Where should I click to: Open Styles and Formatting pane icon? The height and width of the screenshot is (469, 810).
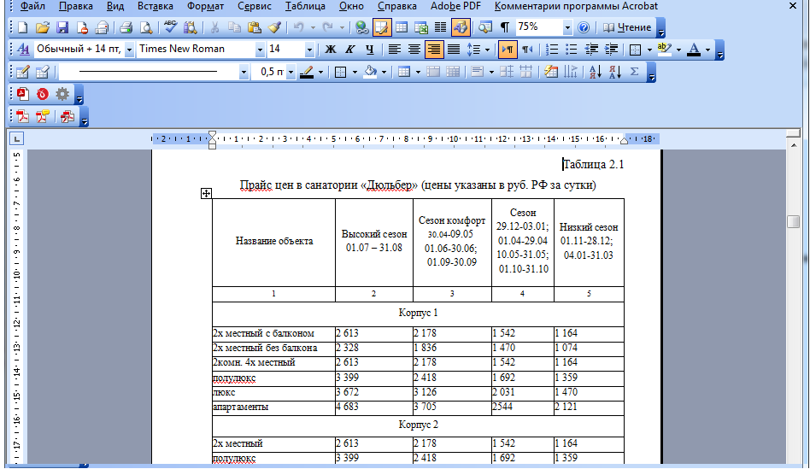(x=23, y=49)
